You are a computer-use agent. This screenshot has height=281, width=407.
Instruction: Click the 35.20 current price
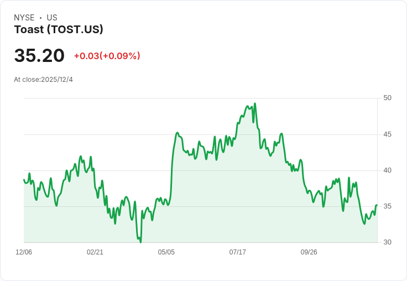pyautogui.click(x=39, y=56)
